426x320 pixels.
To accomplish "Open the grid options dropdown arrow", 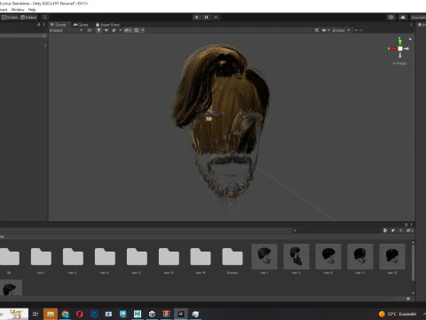I will coord(143,30).
